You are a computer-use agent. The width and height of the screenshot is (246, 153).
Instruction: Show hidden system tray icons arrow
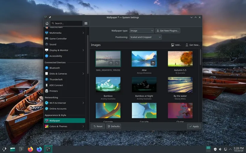[x=230, y=149]
